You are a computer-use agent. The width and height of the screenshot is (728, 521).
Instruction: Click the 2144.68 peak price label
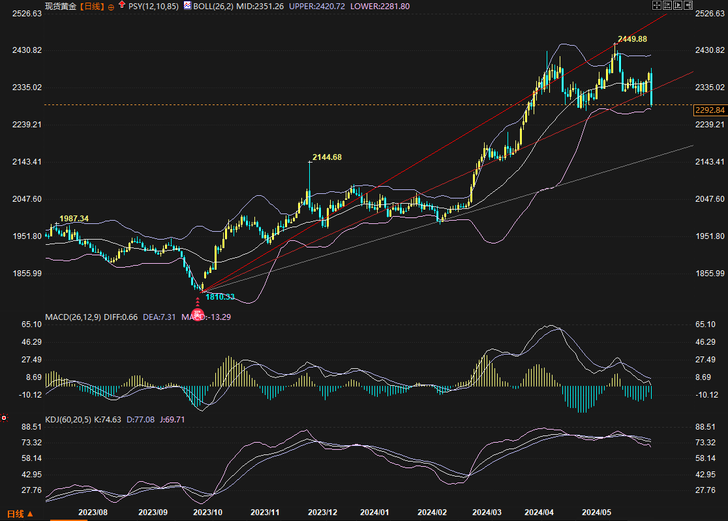327,157
